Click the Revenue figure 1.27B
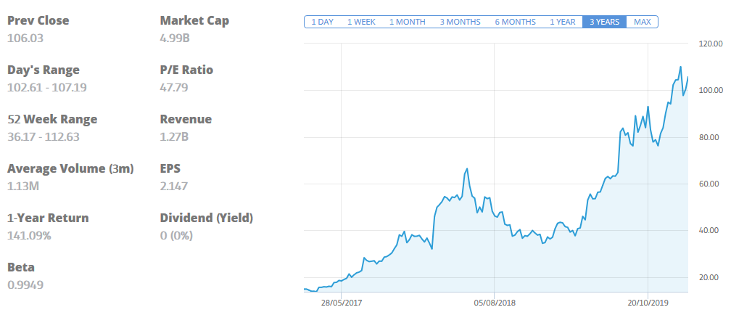This screenshot has height=315, width=731. (174, 136)
